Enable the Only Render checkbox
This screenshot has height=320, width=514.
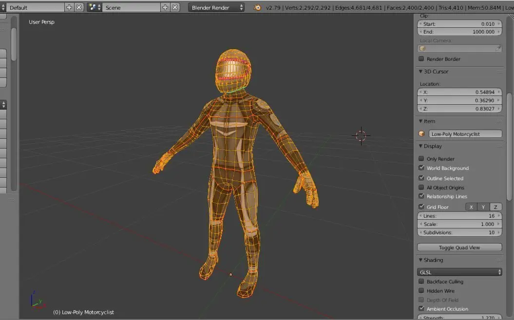421,159
